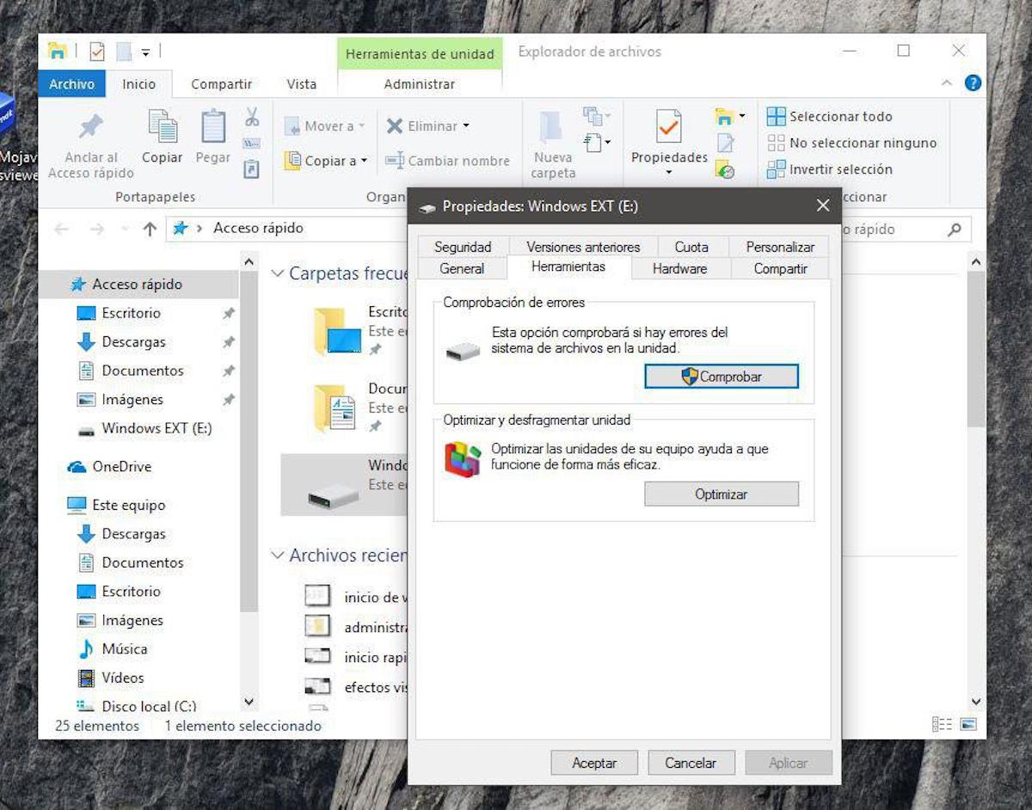Screen dimensions: 1032x810
Task: Collapse the Carpetas frecuentes section
Action: click(x=277, y=273)
